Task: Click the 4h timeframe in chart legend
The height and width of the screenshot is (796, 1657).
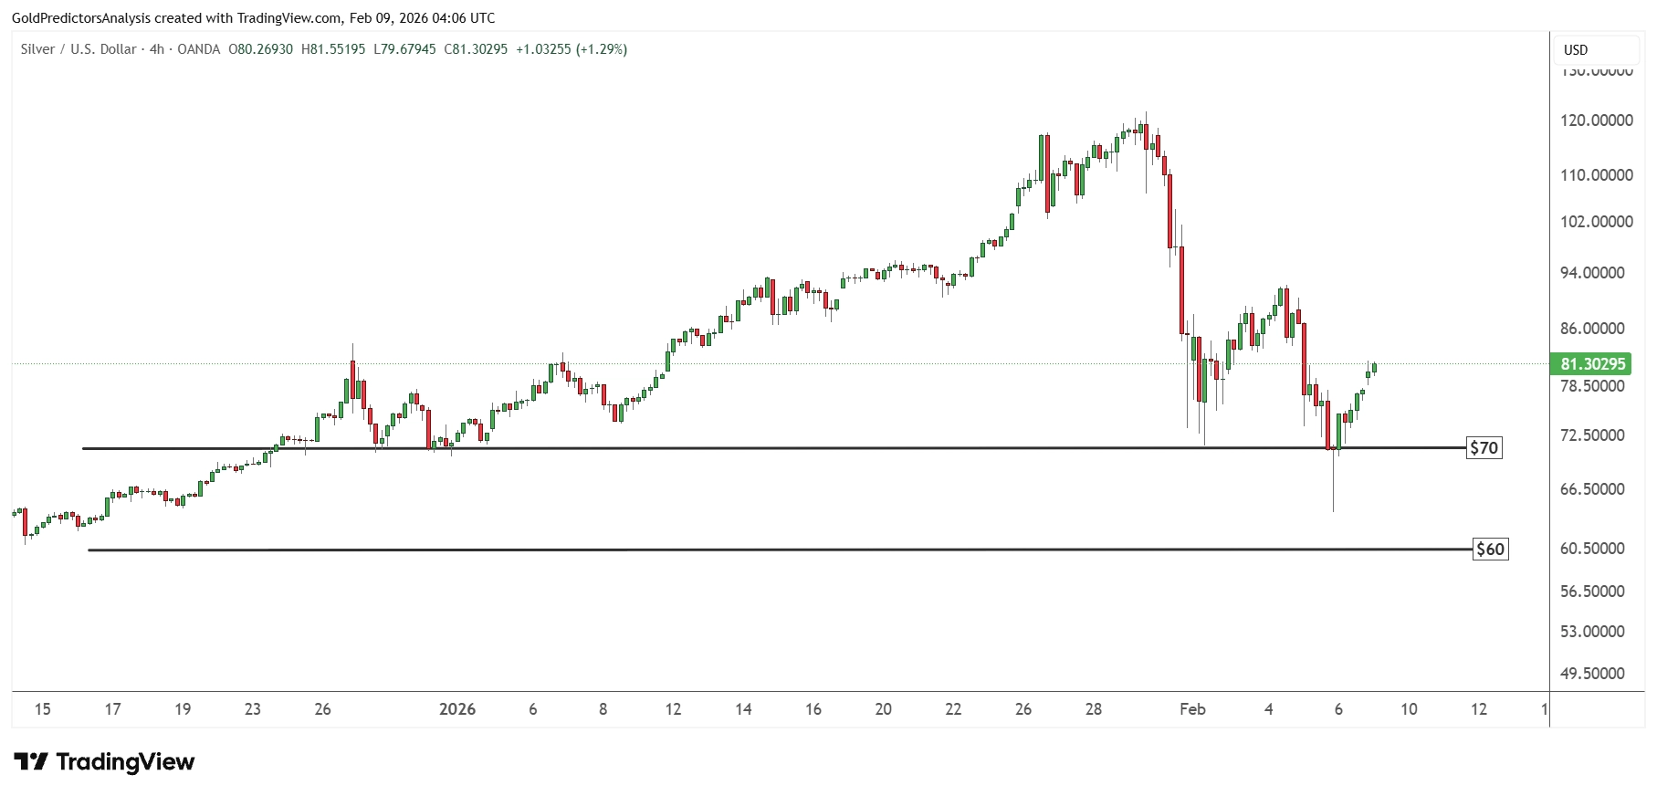Action: (x=157, y=49)
